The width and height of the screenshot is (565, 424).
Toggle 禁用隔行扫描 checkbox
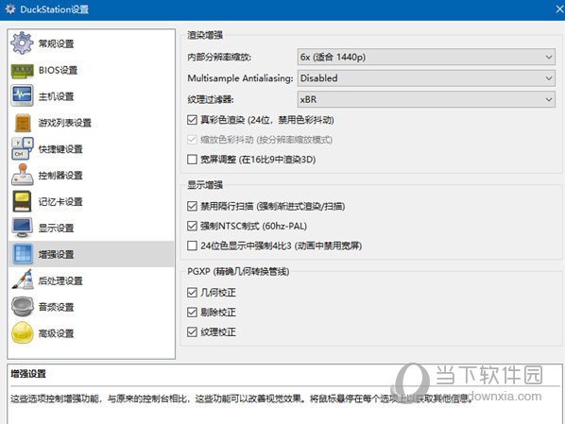coord(192,206)
